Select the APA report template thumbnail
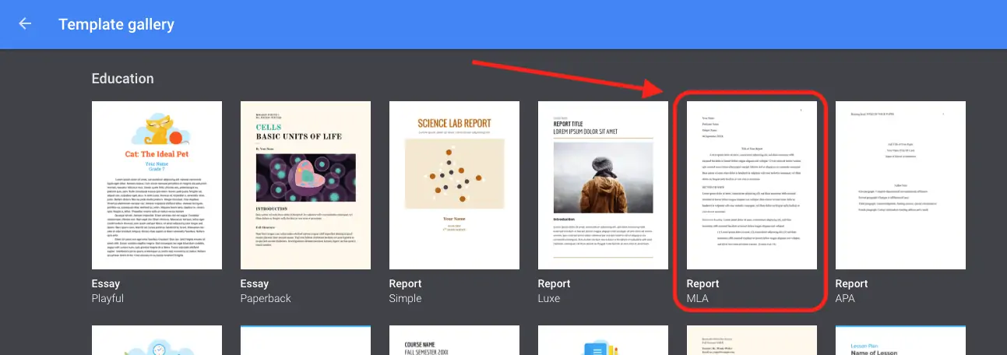This screenshot has width=1007, height=355. click(900, 185)
